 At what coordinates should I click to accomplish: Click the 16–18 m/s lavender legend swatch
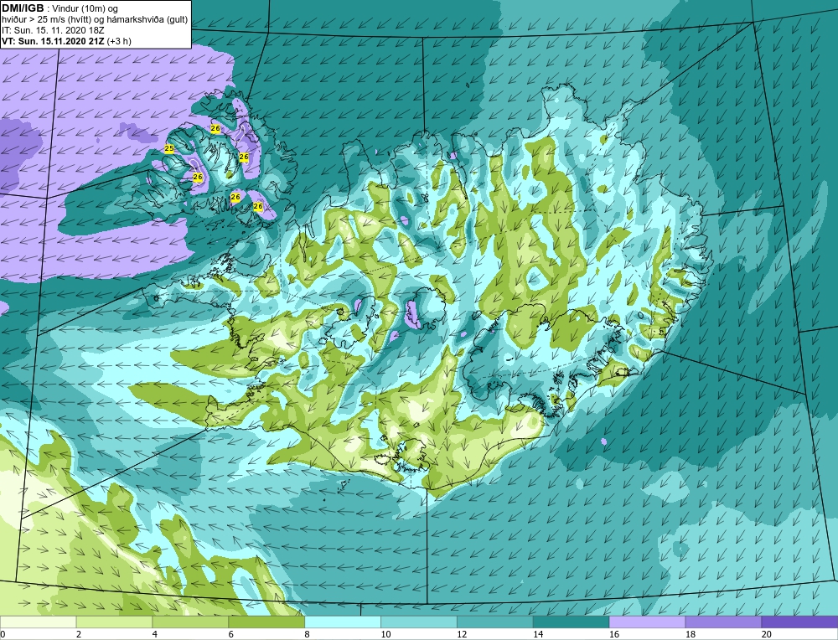[647, 622]
